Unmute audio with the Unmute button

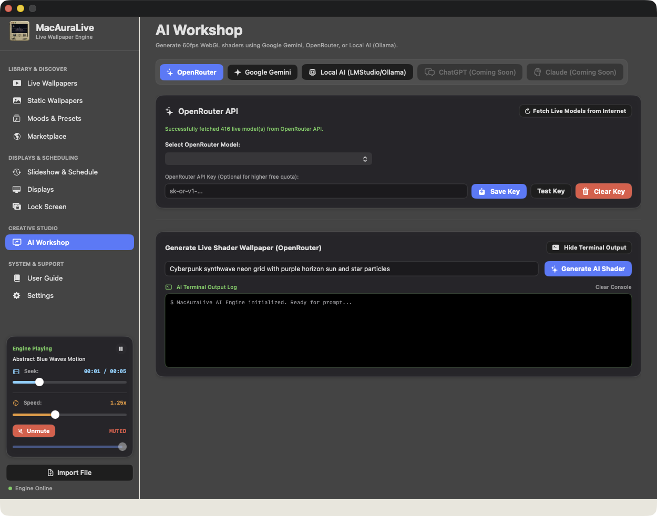coord(34,431)
